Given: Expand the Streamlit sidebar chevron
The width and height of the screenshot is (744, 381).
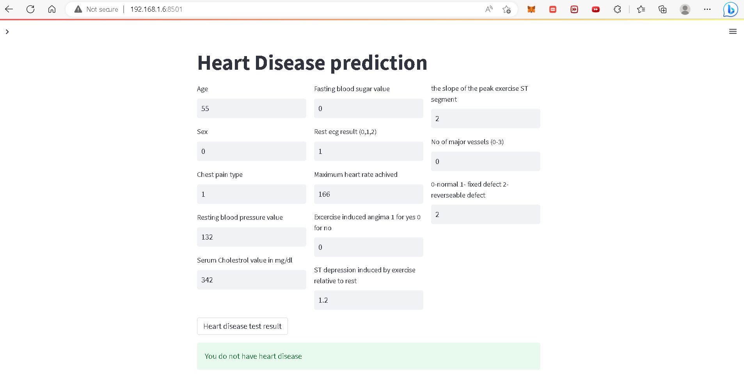Looking at the screenshot, I should pos(7,32).
